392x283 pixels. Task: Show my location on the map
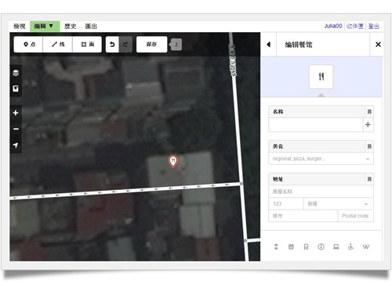pyautogui.click(x=16, y=145)
